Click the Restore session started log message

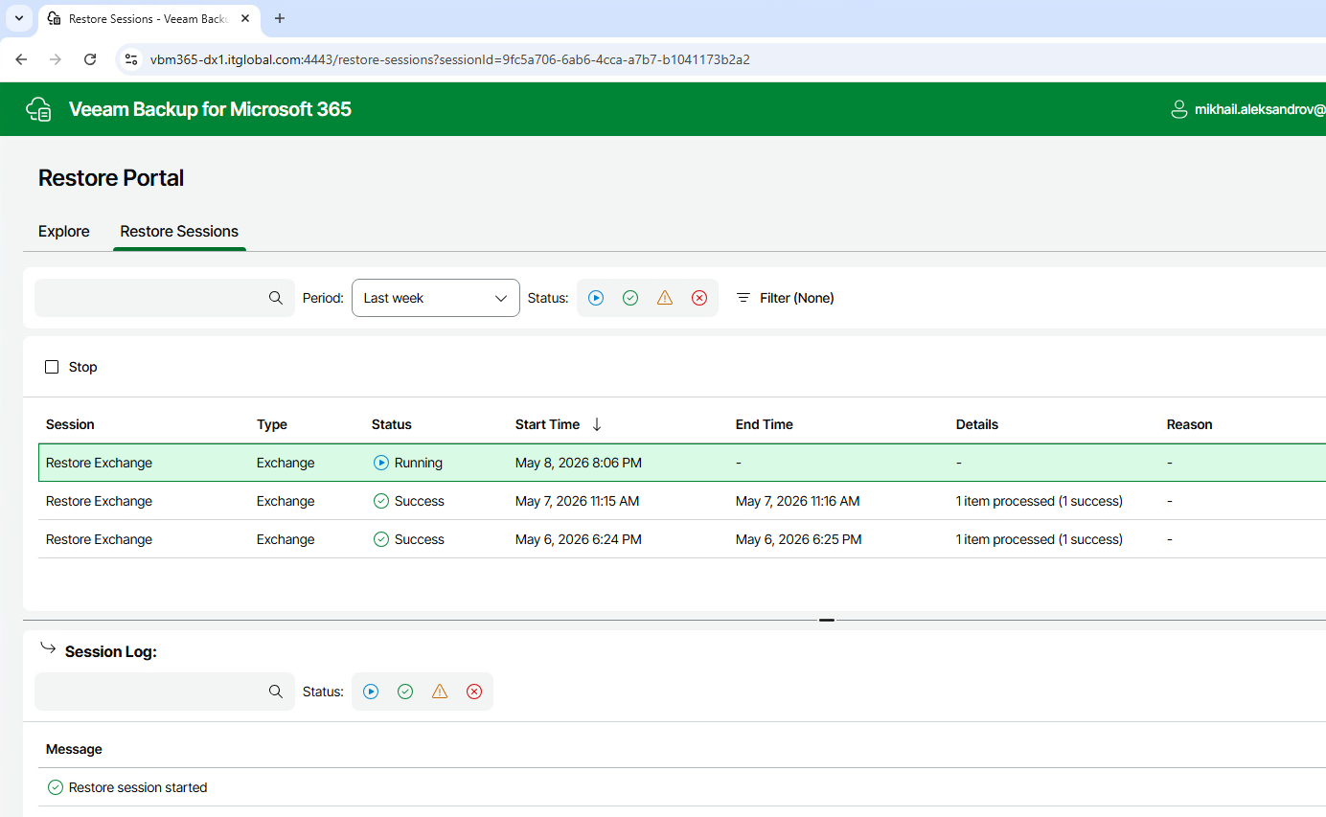click(138, 787)
